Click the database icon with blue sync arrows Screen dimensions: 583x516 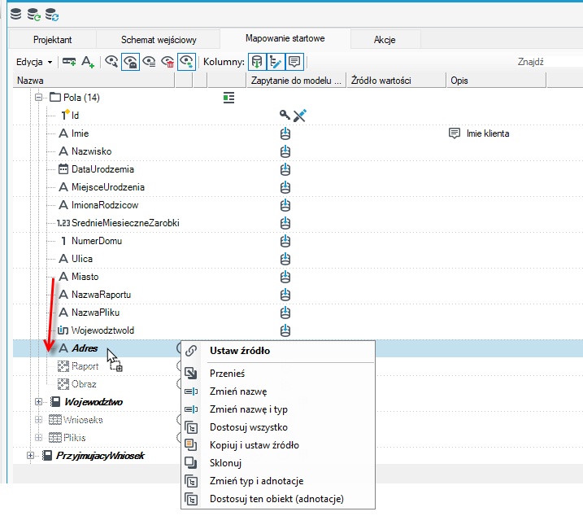coord(52,15)
